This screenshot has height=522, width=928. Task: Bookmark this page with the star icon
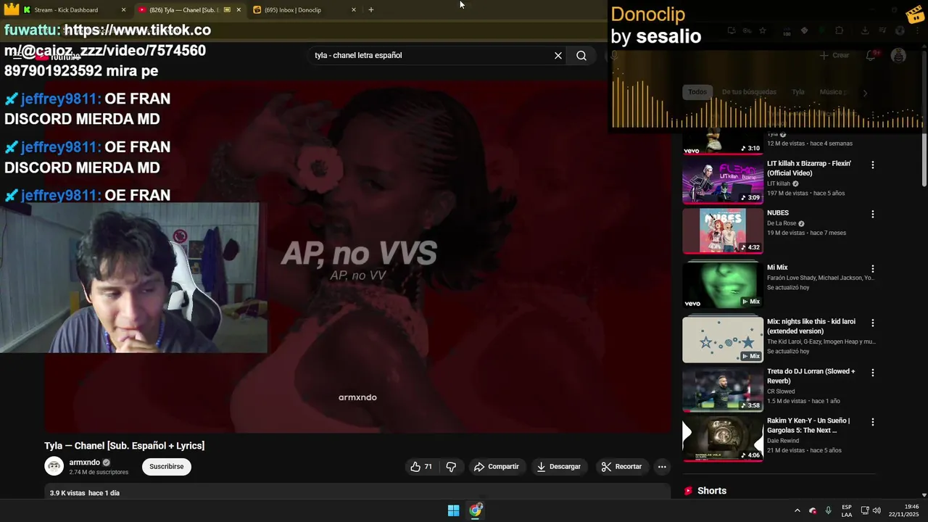[x=763, y=30]
